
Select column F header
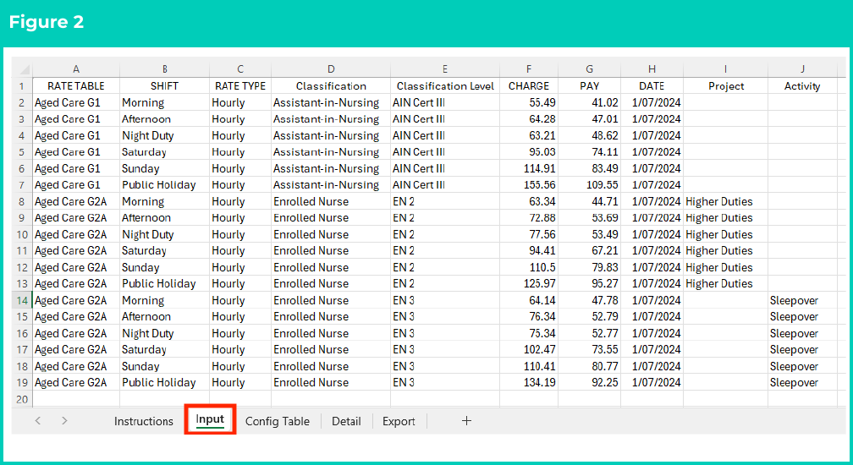coord(529,69)
